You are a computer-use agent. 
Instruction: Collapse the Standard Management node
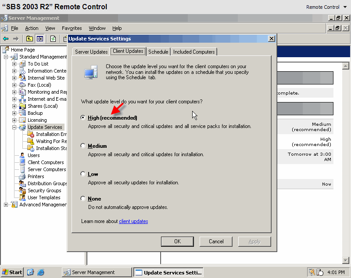[x=6, y=57]
